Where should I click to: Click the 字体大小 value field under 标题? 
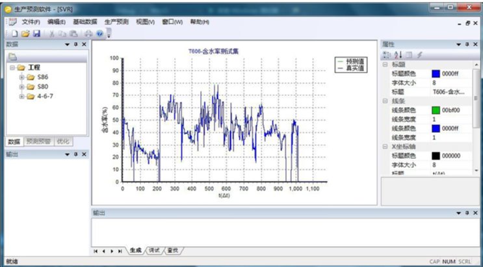(x=455, y=83)
